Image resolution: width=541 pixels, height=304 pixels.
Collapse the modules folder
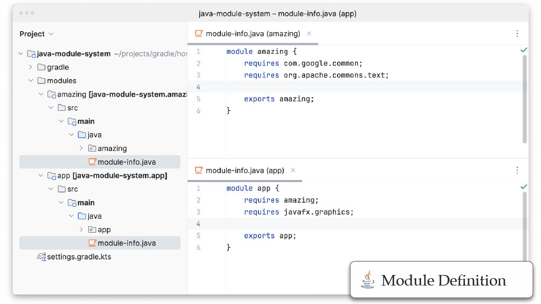click(x=31, y=80)
